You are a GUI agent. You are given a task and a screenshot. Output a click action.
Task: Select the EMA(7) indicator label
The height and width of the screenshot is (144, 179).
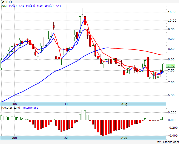coord(49,6)
